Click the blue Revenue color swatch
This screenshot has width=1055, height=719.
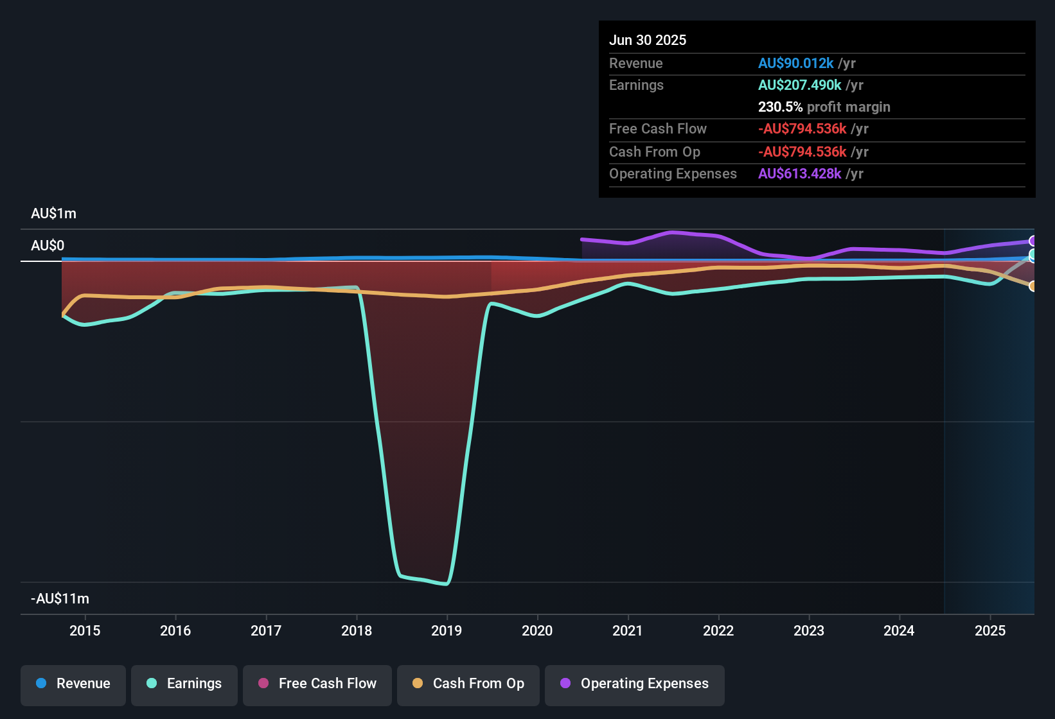[x=41, y=684]
